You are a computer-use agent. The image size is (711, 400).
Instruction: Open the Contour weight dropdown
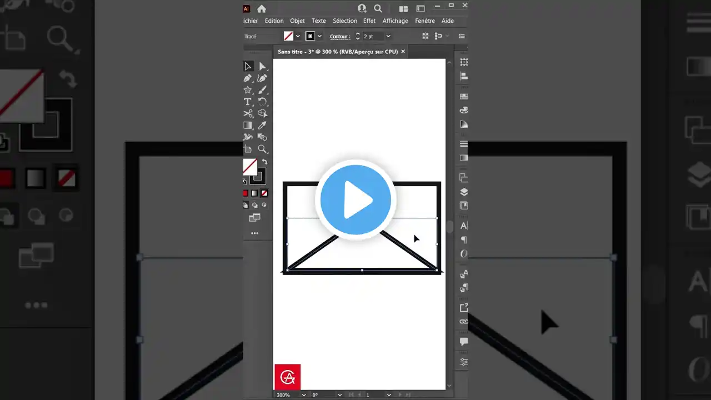click(x=388, y=36)
